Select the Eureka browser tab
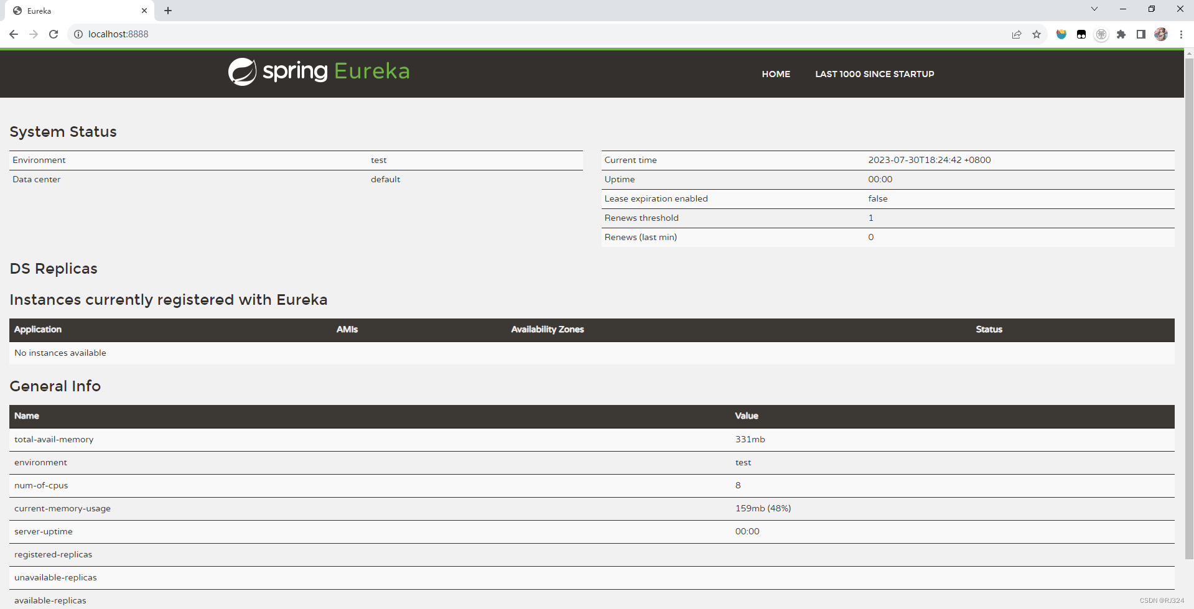 tap(75, 11)
